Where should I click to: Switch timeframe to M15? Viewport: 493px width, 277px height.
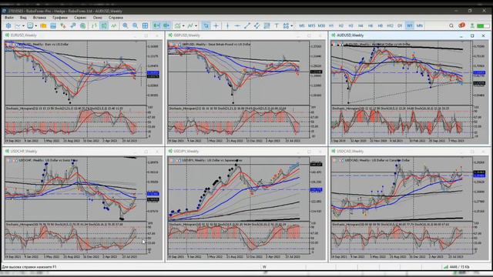coord(311,25)
